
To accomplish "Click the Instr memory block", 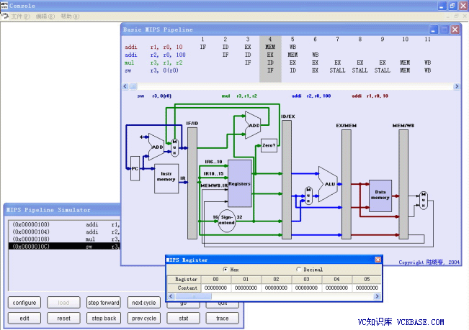I will click(166, 178).
